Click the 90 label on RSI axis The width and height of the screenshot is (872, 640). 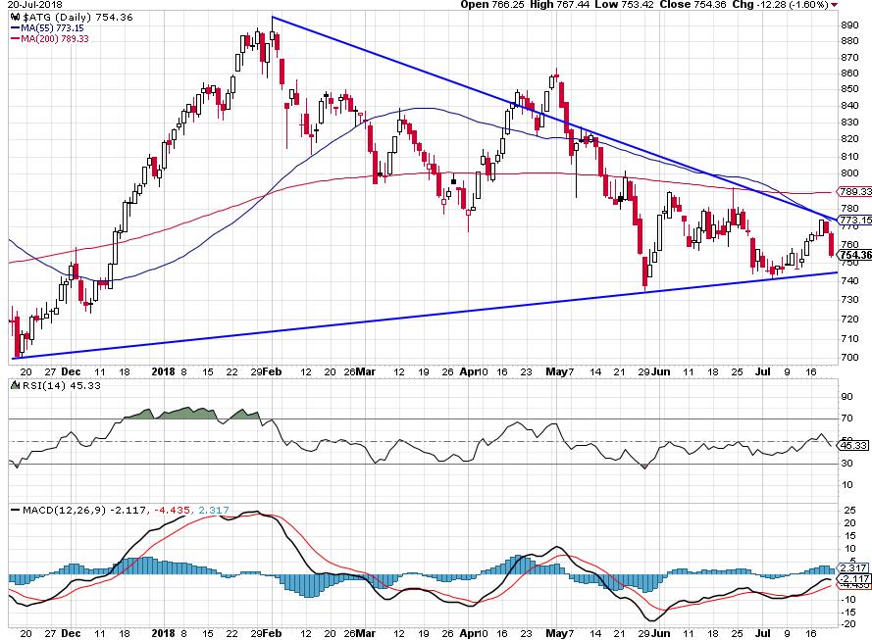846,397
